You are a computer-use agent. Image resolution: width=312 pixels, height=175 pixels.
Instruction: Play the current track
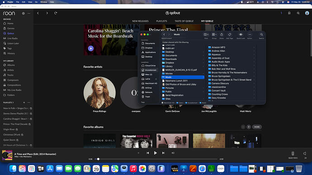click(x=156, y=153)
